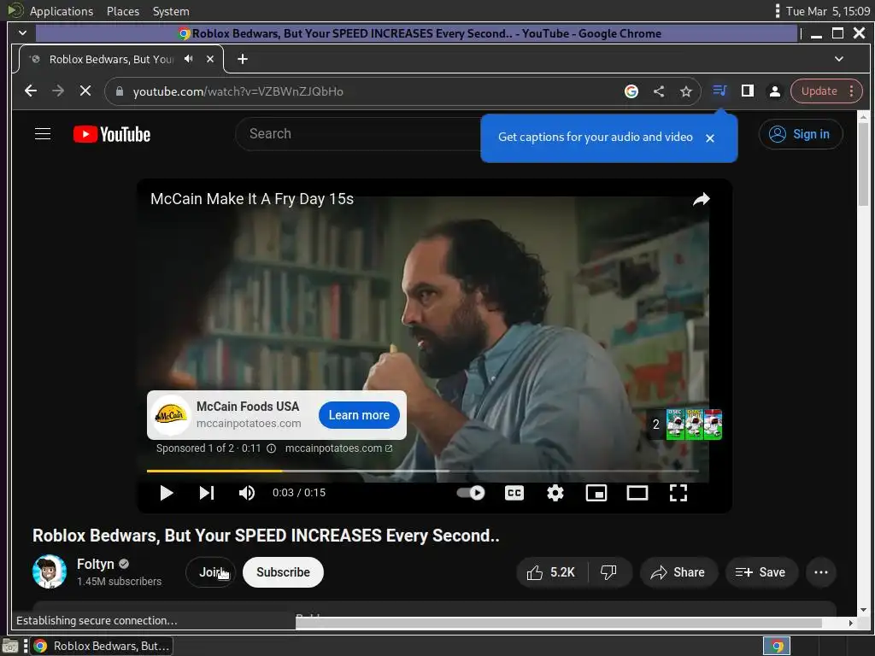The height and width of the screenshot is (656, 875).
Task: Open more actions ellipsis menu
Action: pyautogui.click(x=821, y=572)
